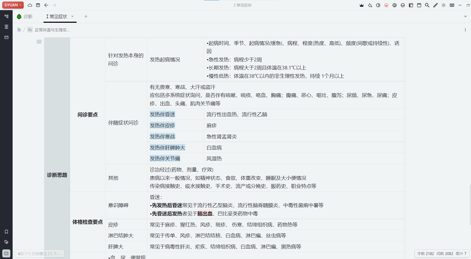Open the tags panel
The width and height of the screenshot is (471, 259).
click(x=6, y=242)
